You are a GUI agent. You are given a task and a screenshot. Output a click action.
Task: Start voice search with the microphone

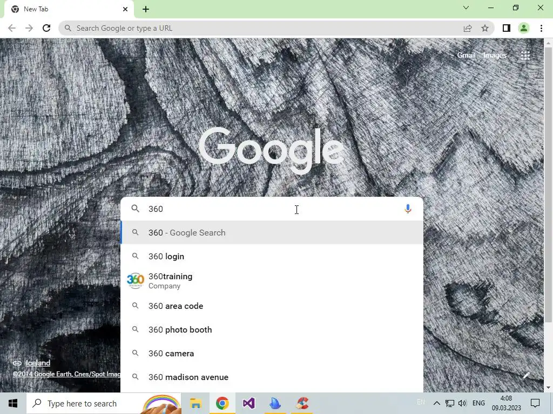pos(408,209)
